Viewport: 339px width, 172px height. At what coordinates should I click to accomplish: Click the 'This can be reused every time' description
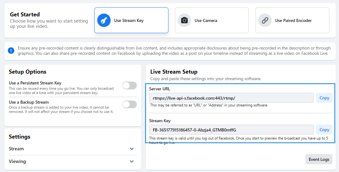coord(62,91)
